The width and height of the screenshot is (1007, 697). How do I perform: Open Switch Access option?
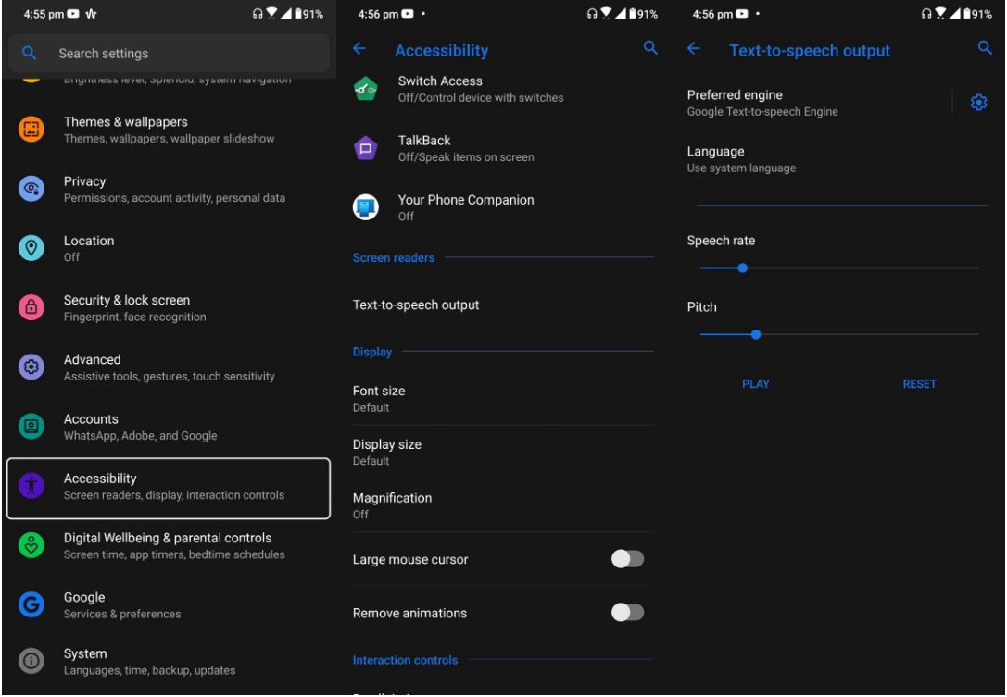point(503,89)
